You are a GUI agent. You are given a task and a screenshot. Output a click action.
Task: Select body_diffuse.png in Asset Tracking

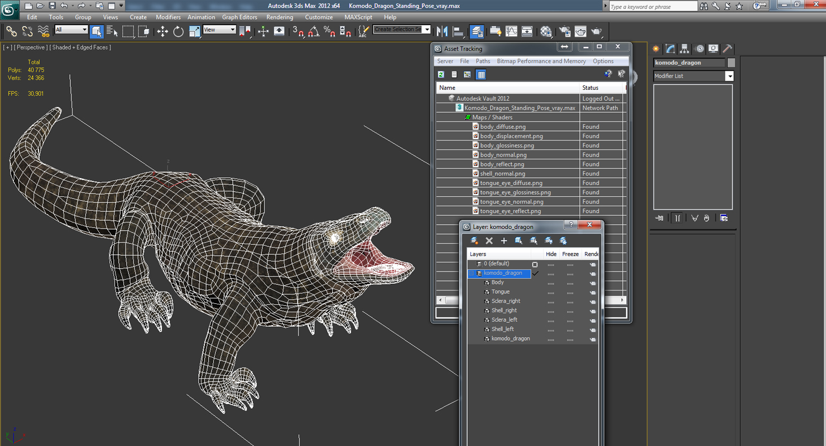tap(503, 127)
